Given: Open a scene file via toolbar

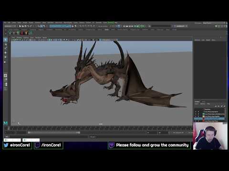Looking at the screenshot, I should point(23,26).
